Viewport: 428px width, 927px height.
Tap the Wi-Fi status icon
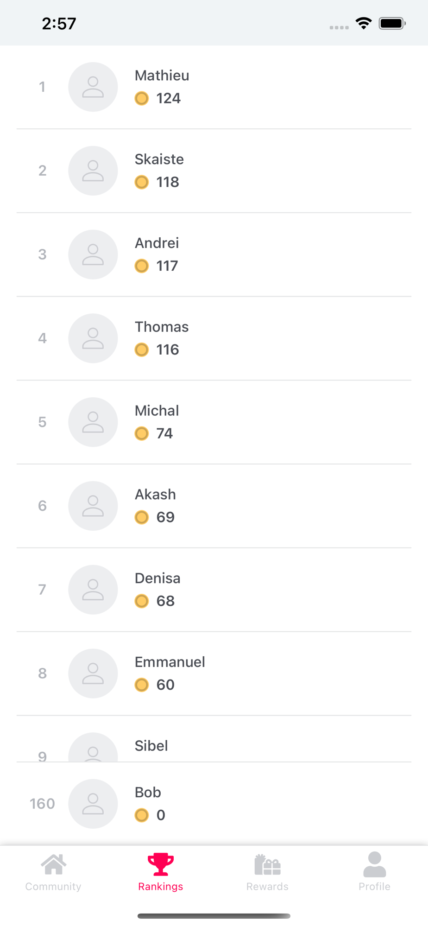point(364,23)
